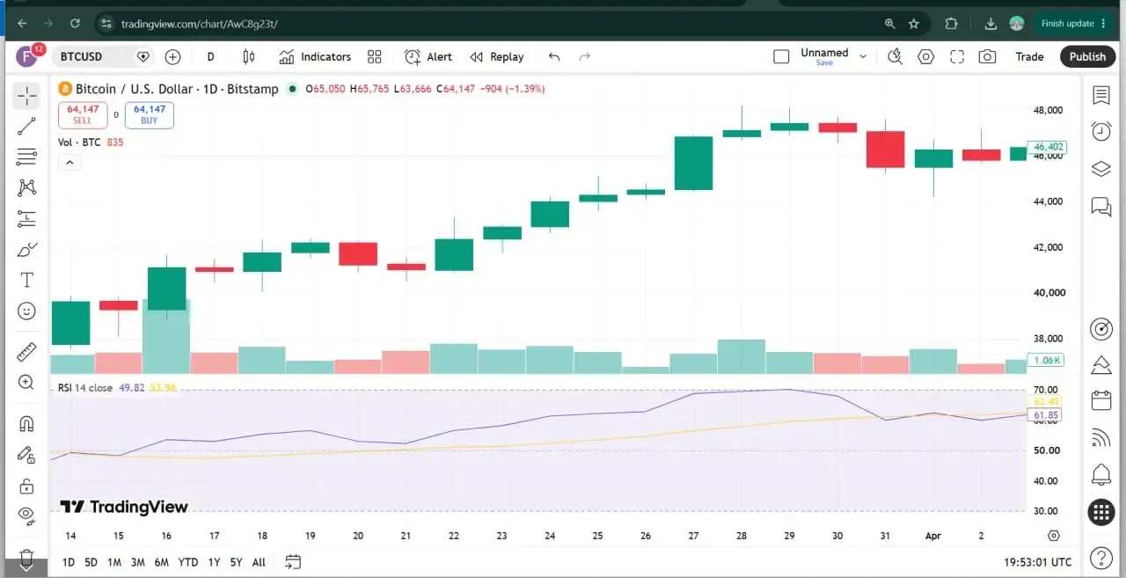Click the Finish update browser button

coord(1073,24)
